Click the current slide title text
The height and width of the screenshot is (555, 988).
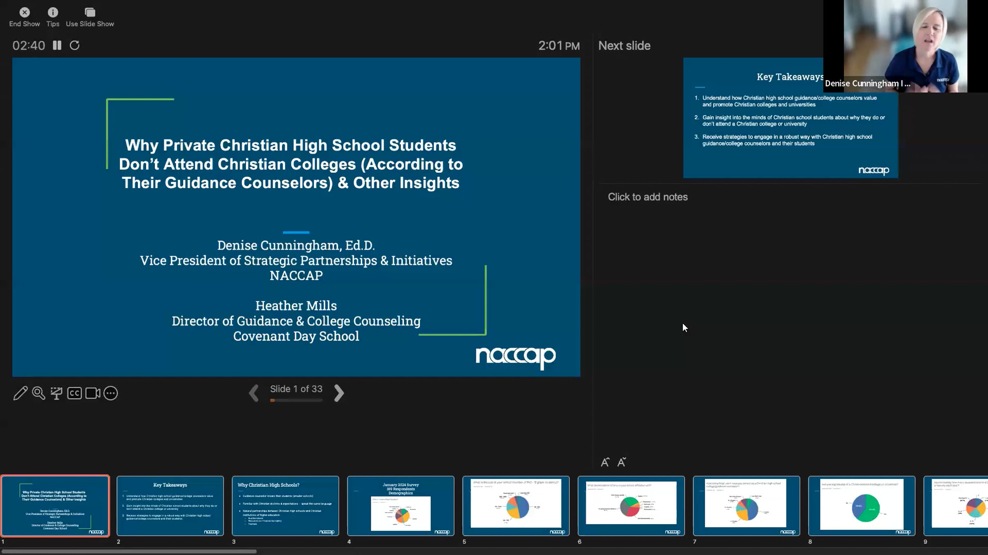291,164
